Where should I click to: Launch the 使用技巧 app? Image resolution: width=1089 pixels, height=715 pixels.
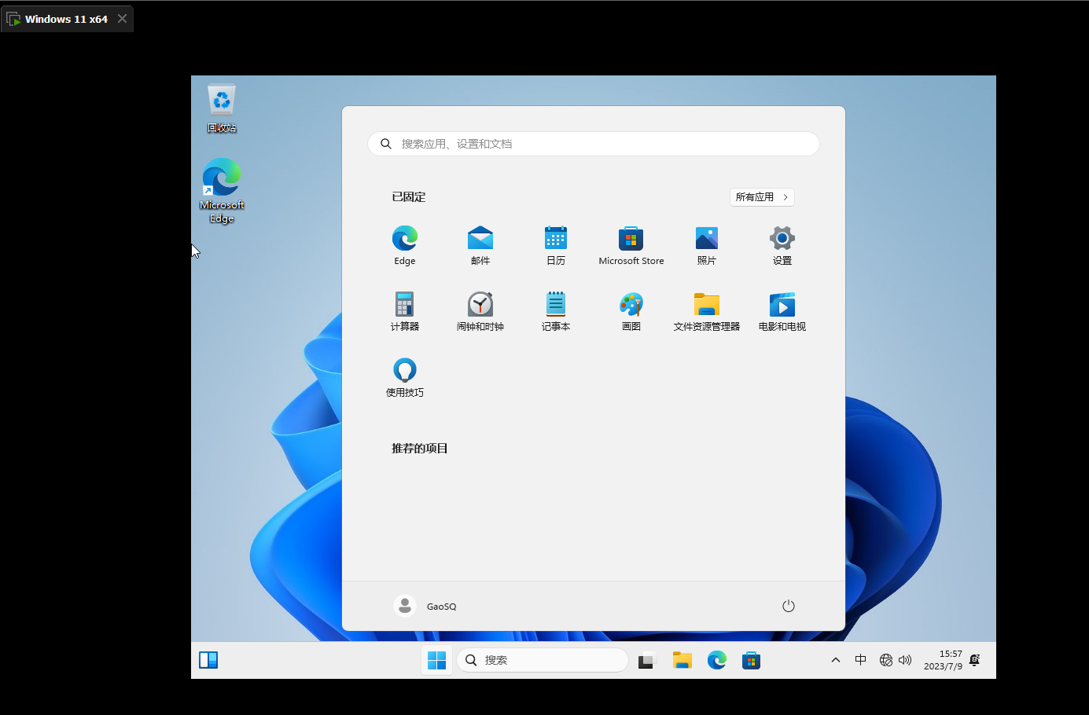(404, 376)
